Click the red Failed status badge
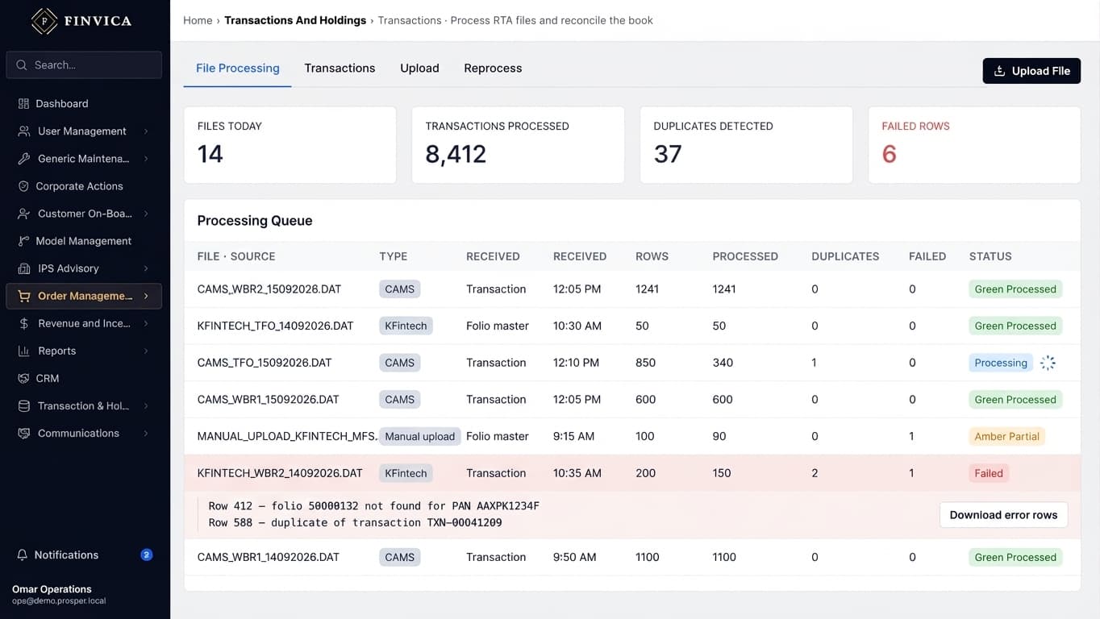 pyautogui.click(x=989, y=473)
